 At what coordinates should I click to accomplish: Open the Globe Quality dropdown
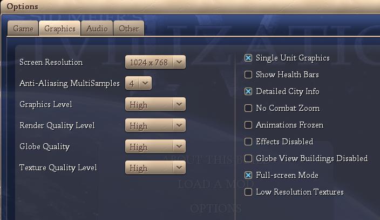(x=155, y=146)
